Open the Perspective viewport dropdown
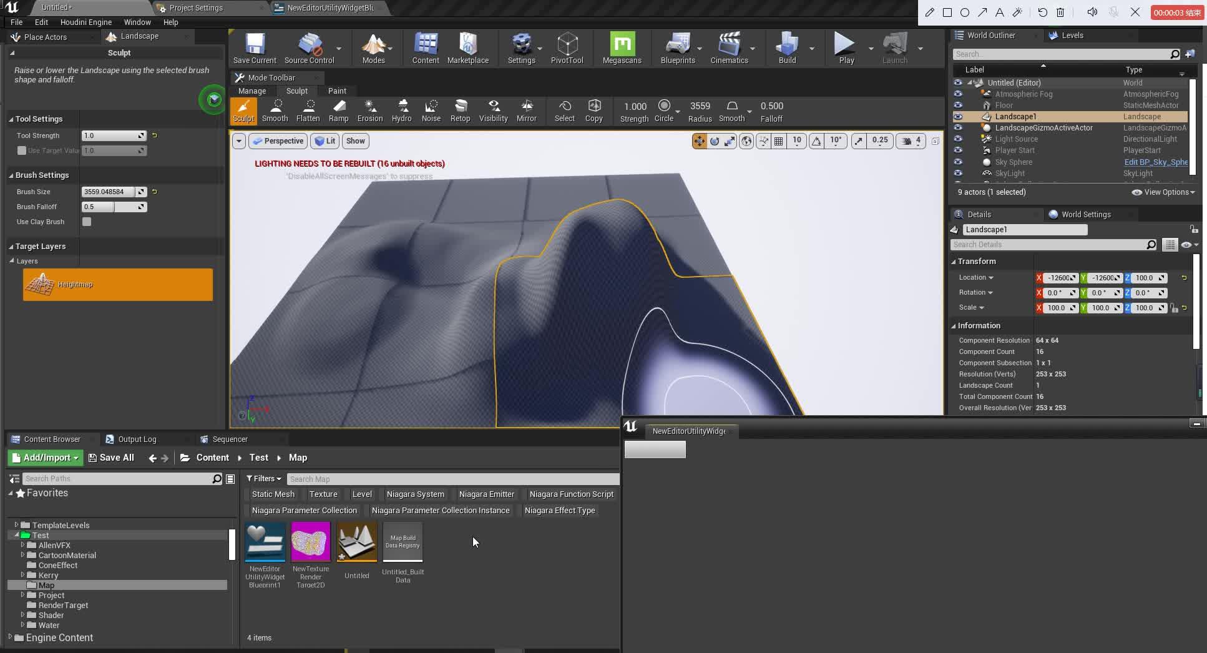Screen dimensions: 1207x653 click(278, 141)
